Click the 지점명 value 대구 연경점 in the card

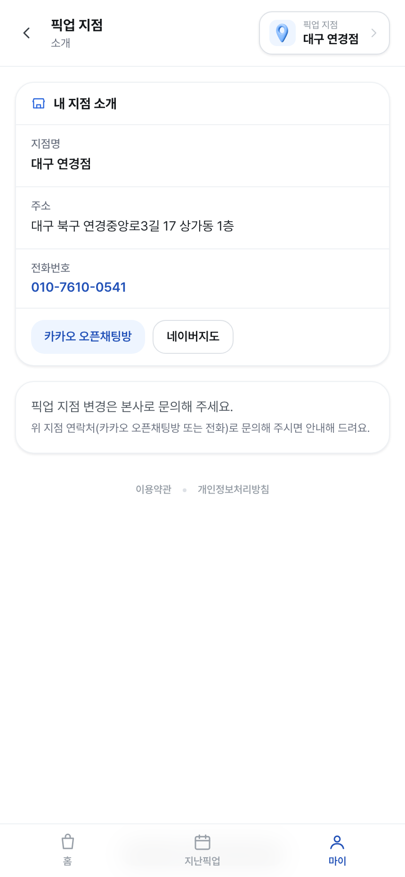61,164
